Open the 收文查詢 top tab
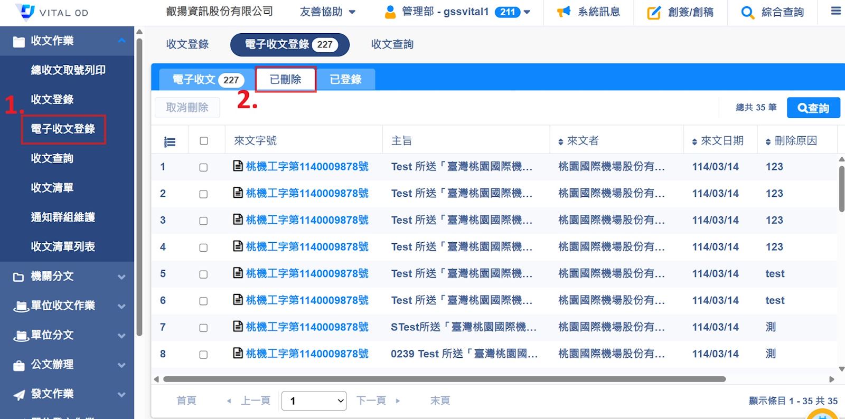The width and height of the screenshot is (845, 419). [x=392, y=44]
